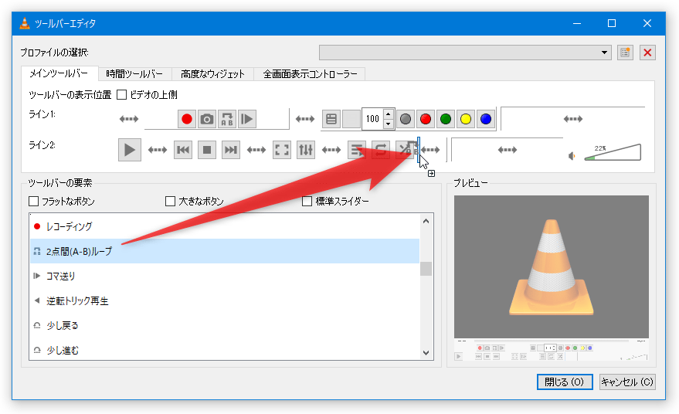This screenshot has width=679, height=414.
Task: Click the blank transparent teletext button
Action: click(x=351, y=119)
